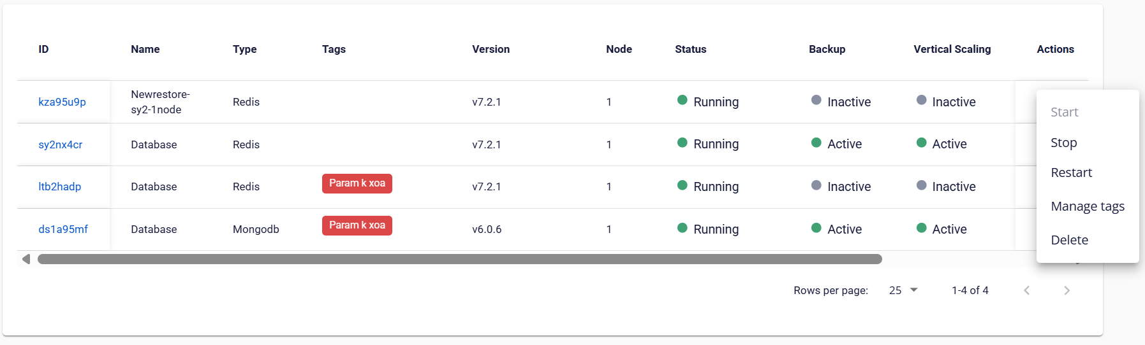Screen dimensions: 1145x345
Task: Click the Inactive vertical scaling dot for ltb2hadp
Action: [921, 185]
